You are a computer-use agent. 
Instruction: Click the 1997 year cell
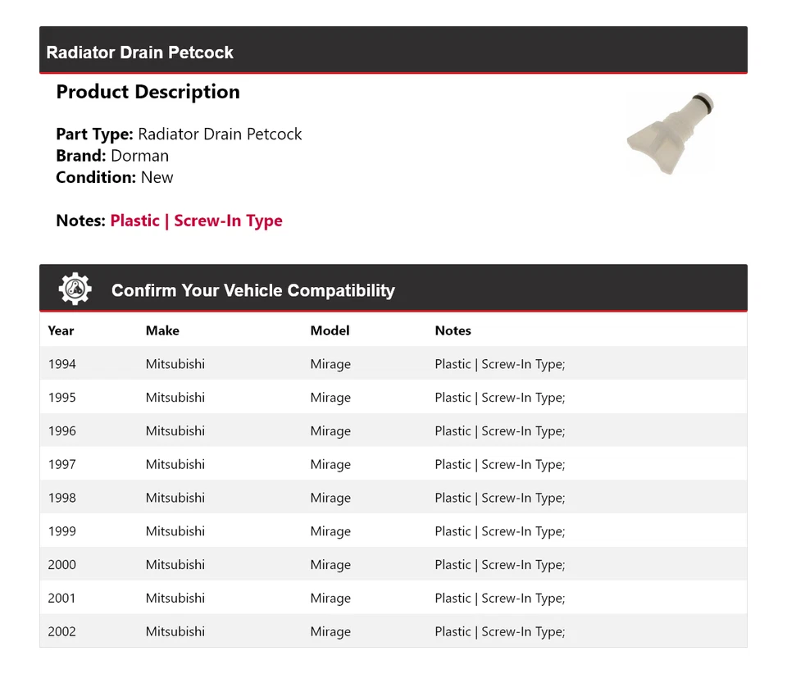61,464
